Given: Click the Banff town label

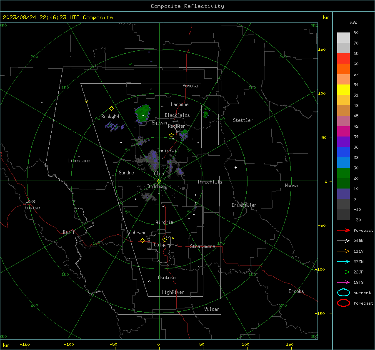Looking at the screenshot, I should coord(69,232).
